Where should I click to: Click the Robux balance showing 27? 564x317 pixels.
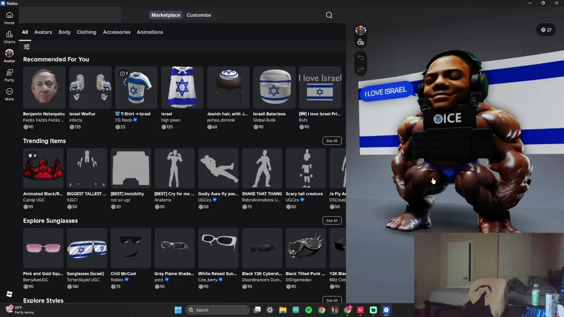point(546,30)
